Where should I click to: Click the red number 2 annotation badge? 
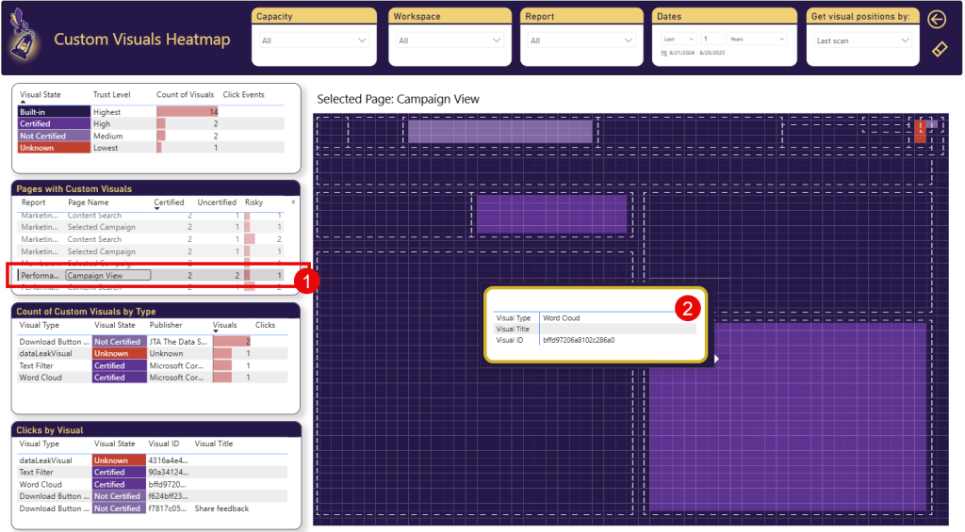tap(688, 306)
